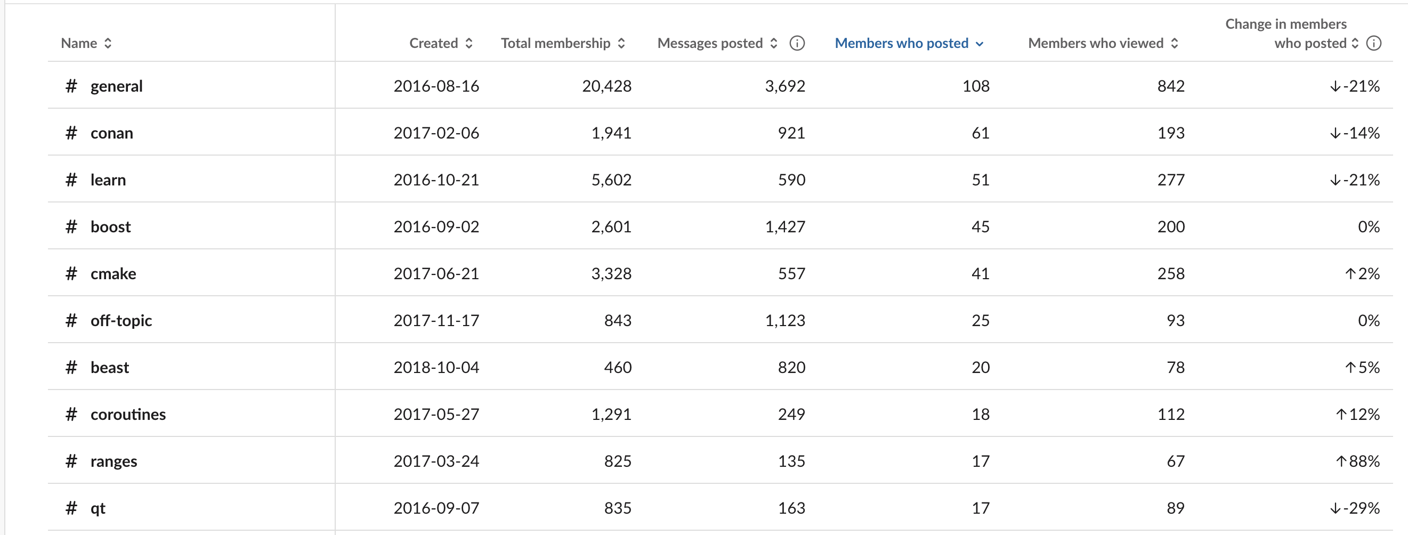Viewport: 1408px width, 535px height.
Task: Click the hash icon for conan channel
Action: click(71, 133)
